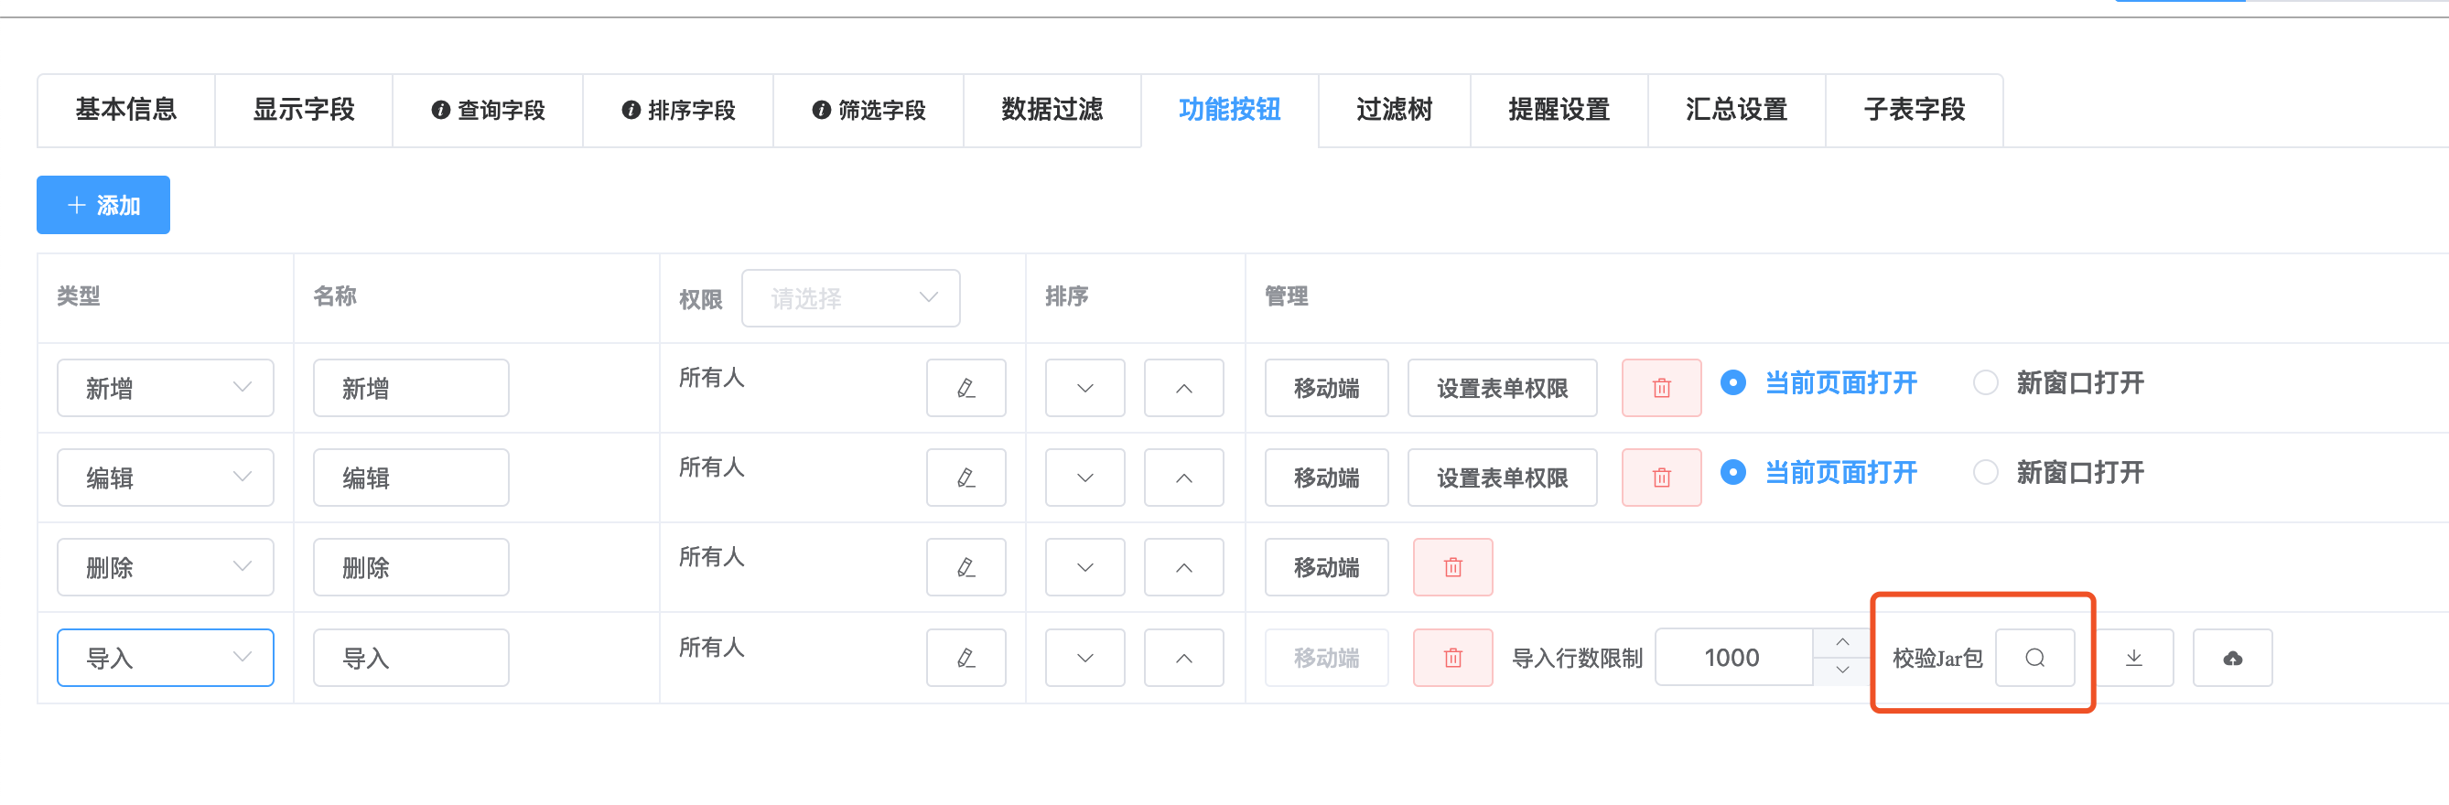
Task: Open the 权限 请选择 dropdown in header
Action: (x=850, y=298)
